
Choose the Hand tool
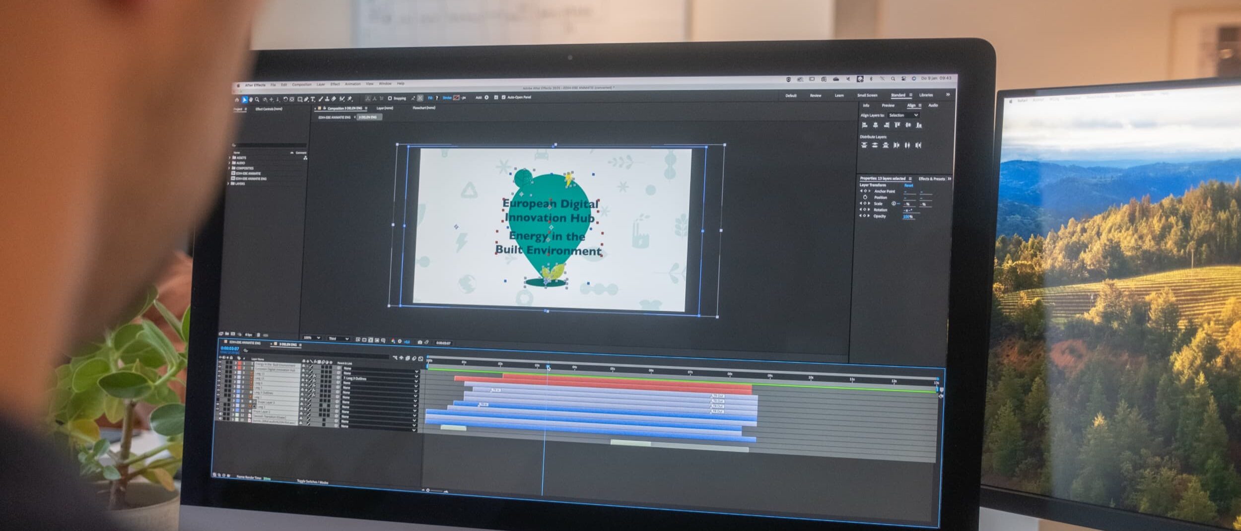pos(251,99)
